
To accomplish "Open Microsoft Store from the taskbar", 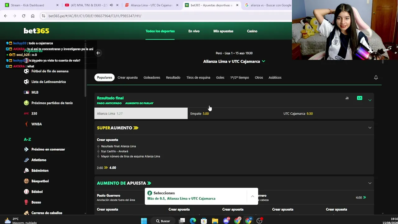I will click(204, 221).
